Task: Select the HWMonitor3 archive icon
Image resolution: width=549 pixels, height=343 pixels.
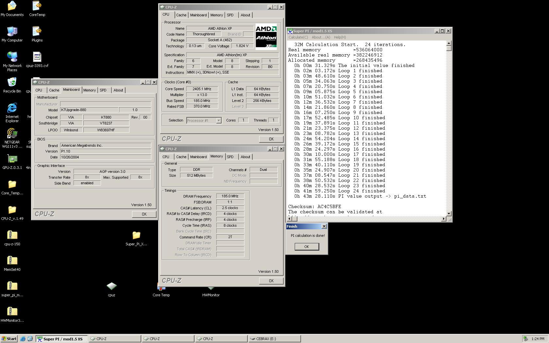Action: 12,315
